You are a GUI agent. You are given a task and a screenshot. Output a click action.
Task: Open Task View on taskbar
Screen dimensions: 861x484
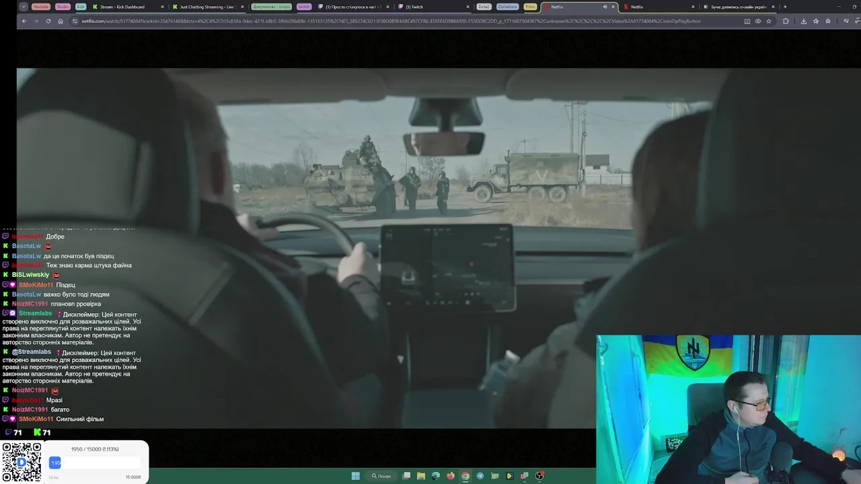[406, 476]
